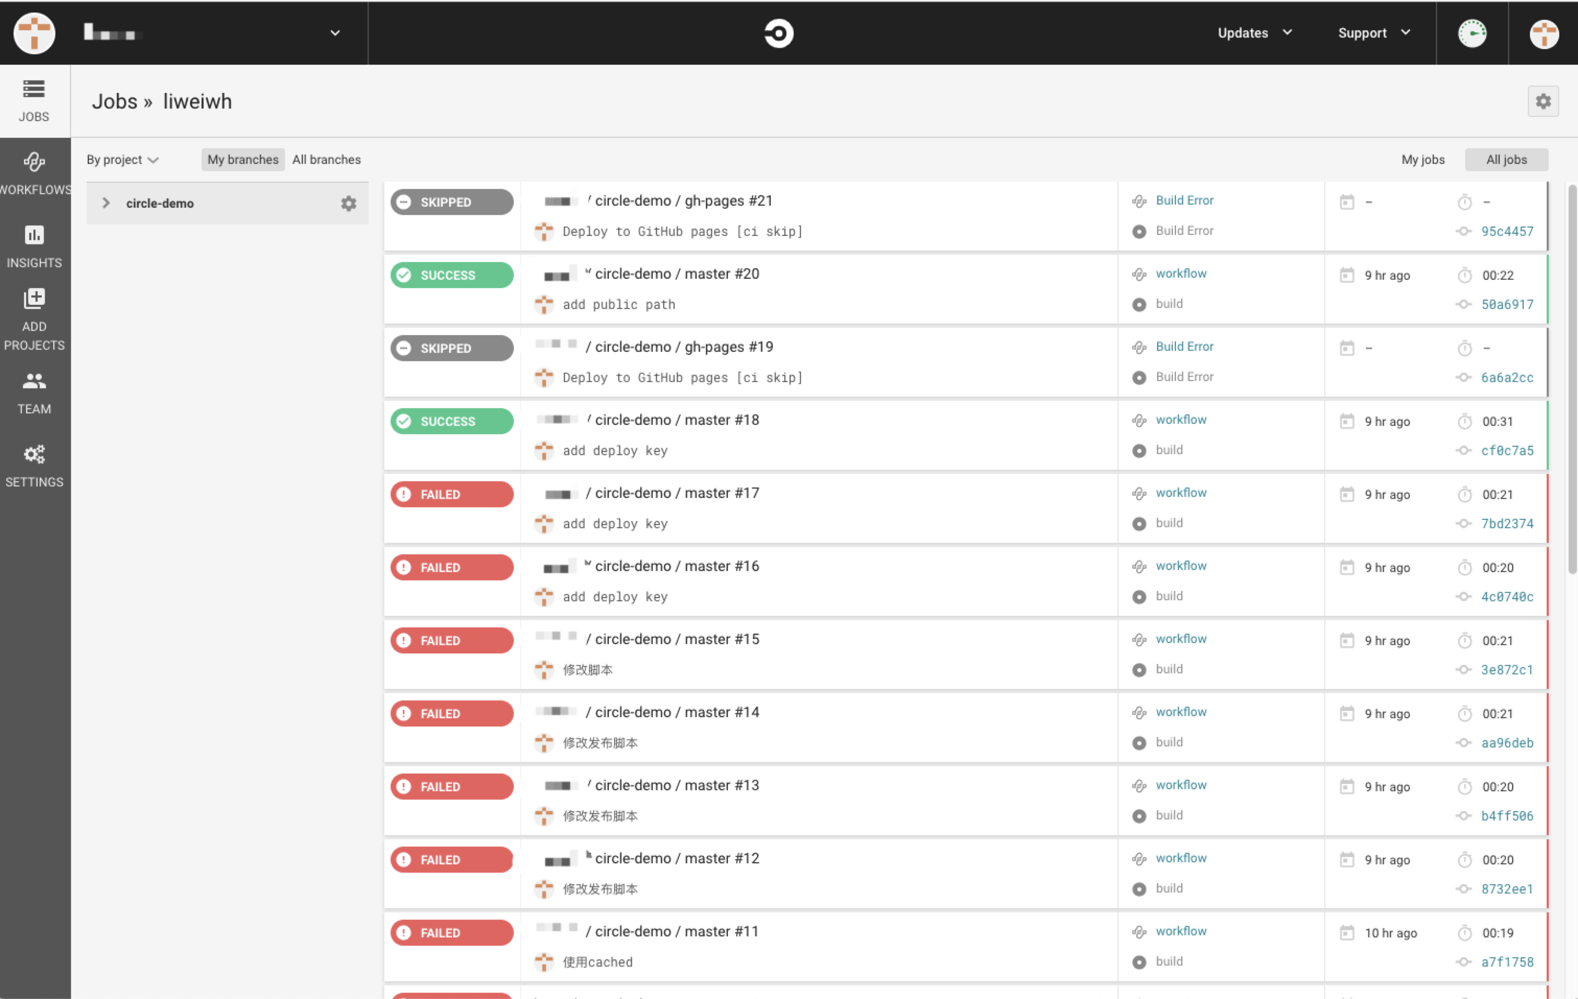Expand the circle-demo project tree
The height and width of the screenshot is (999, 1578).
[x=106, y=204]
